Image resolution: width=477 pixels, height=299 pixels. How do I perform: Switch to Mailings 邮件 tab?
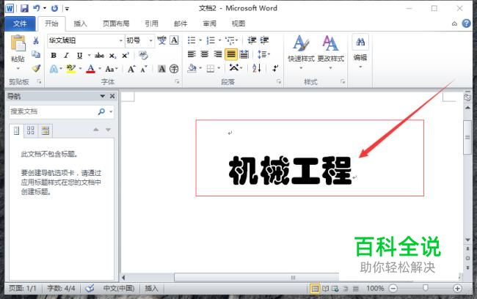pyautogui.click(x=181, y=23)
